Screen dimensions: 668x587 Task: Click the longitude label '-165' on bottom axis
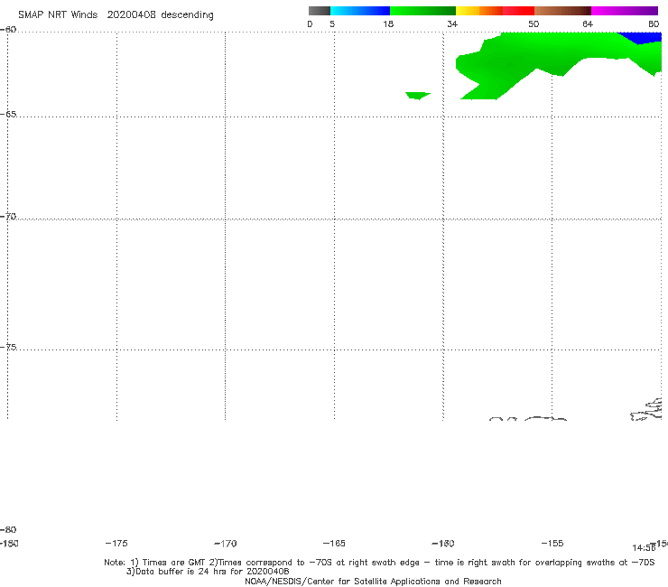pos(334,543)
